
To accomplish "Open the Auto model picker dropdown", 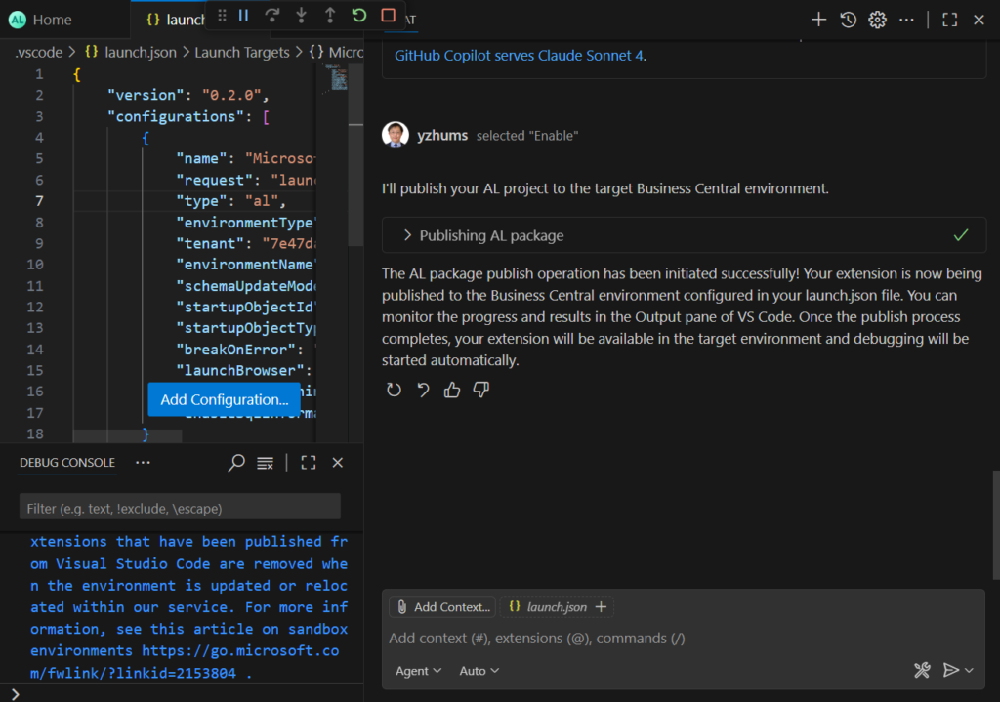I will [x=479, y=671].
